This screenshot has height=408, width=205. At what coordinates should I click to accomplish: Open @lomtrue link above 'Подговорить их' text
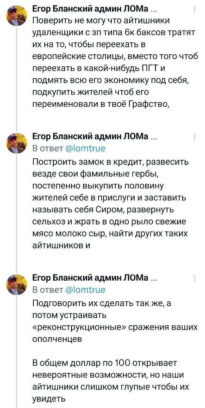pyautogui.click(x=85, y=290)
